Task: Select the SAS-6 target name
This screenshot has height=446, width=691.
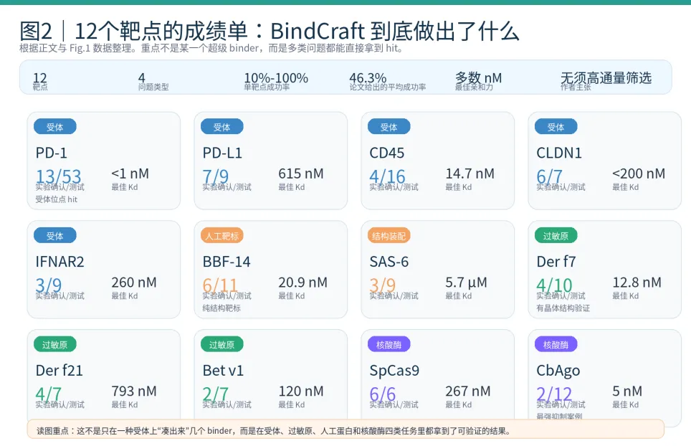Action: pyautogui.click(x=389, y=262)
